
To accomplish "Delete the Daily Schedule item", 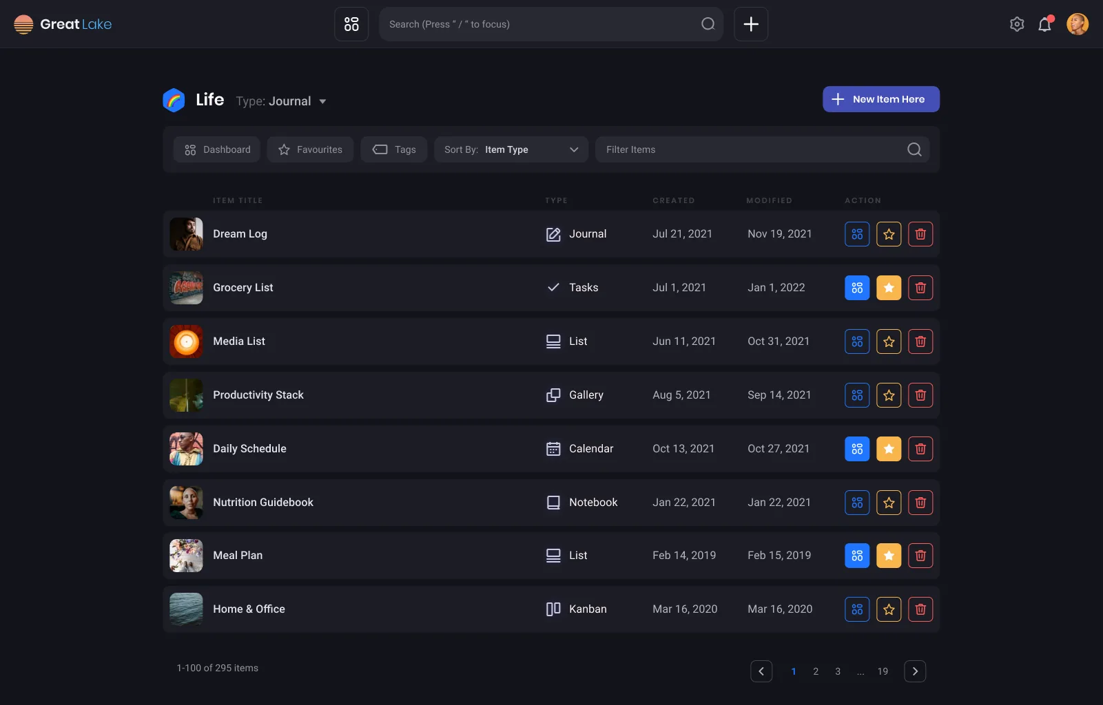I will pyautogui.click(x=920, y=449).
